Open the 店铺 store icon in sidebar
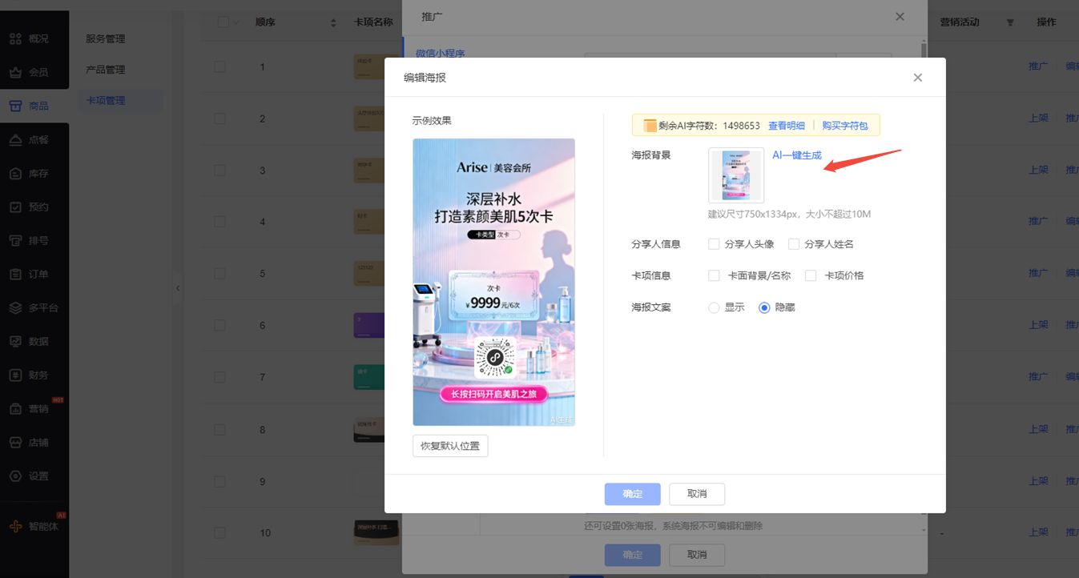1079x578 pixels. pos(15,442)
